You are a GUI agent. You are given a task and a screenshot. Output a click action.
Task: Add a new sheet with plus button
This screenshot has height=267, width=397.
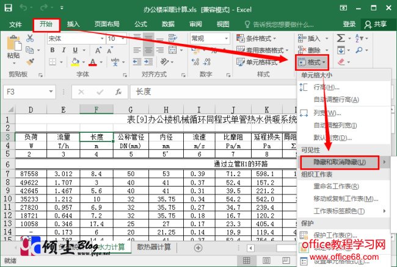[x=198, y=248]
